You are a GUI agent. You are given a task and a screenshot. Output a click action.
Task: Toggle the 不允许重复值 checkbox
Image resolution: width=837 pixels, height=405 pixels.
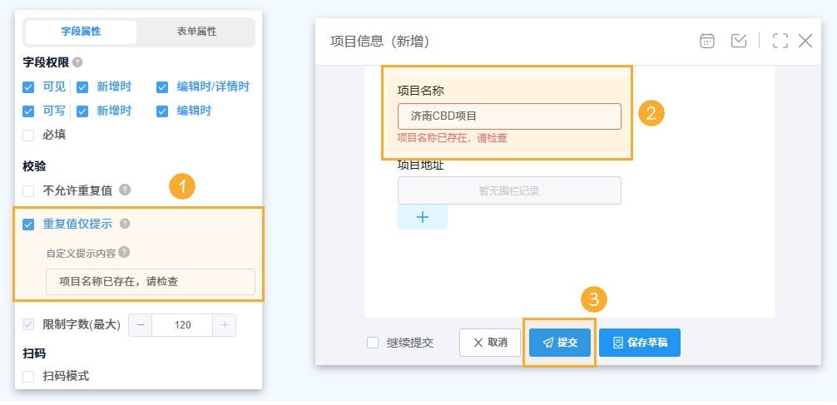(x=29, y=190)
